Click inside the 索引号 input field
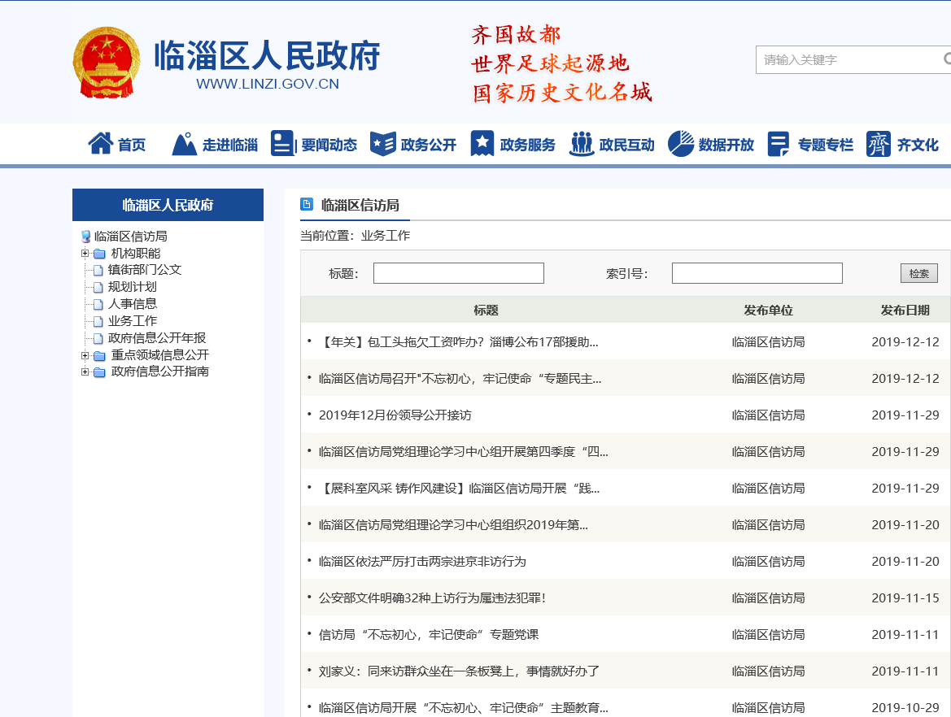Viewport: 951px width, 717px height. [x=756, y=272]
